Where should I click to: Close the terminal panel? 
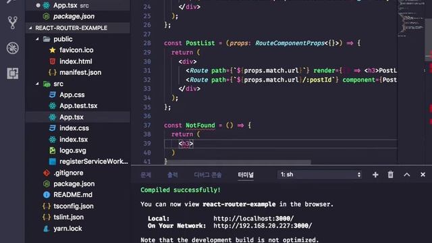tap(423, 175)
